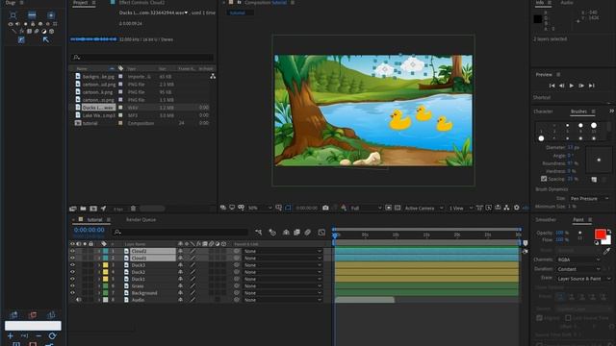Hide the Duck3 layer with eye icon
The image size is (616, 346).
(72, 265)
